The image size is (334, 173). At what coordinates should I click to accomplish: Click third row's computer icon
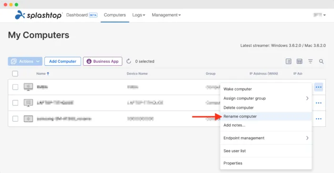(28, 119)
